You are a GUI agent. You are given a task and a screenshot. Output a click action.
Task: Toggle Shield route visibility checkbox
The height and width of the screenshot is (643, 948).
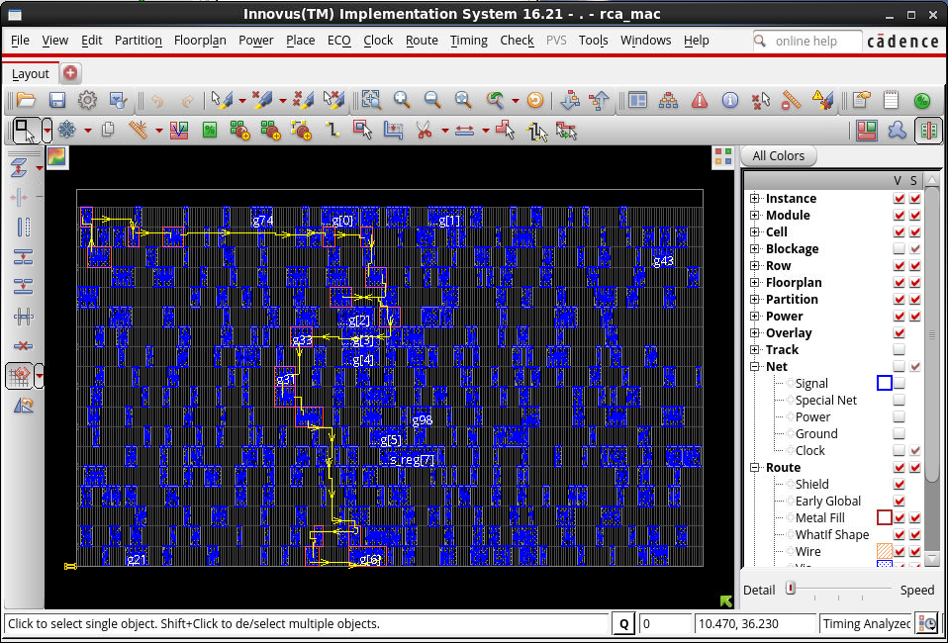900,484
